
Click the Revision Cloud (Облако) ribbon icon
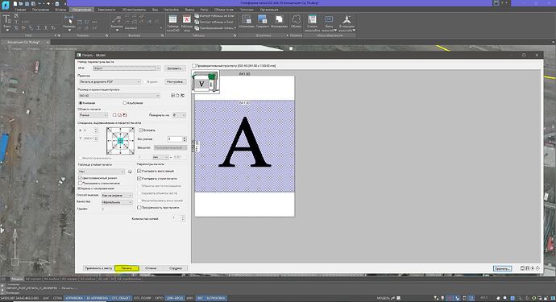pyautogui.click(x=296, y=22)
